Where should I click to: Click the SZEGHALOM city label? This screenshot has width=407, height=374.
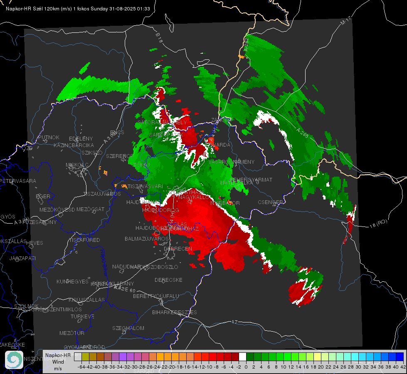click(x=128, y=328)
